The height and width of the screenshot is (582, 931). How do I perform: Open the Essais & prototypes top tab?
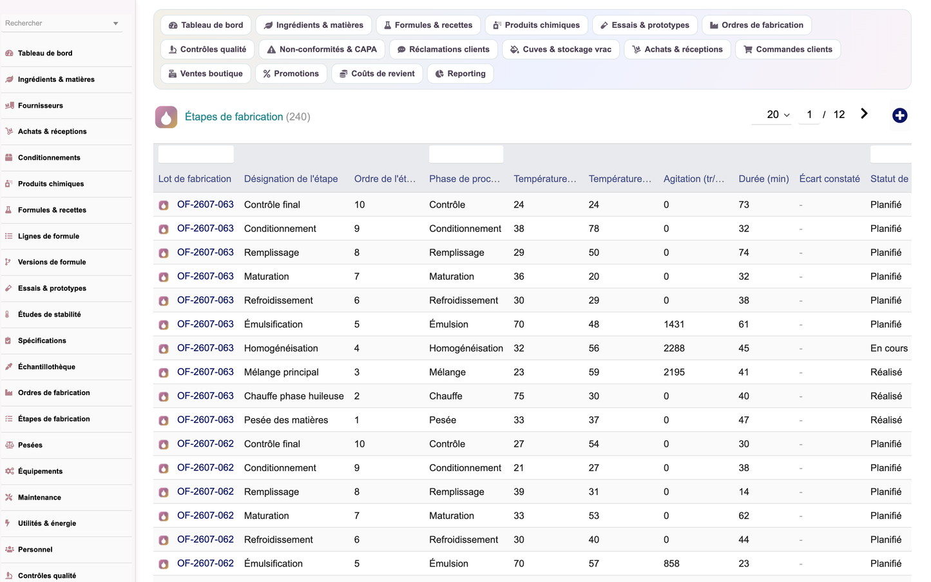(645, 25)
